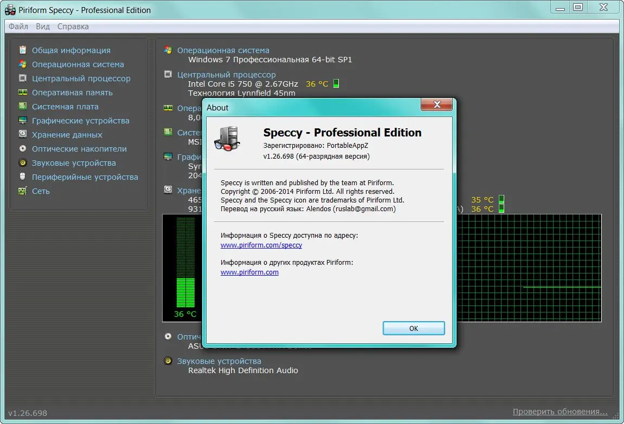Click the speaker icon beside Звуковые устройства in sidebar
This screenshot has height=424, width=624.
(23, 162)
